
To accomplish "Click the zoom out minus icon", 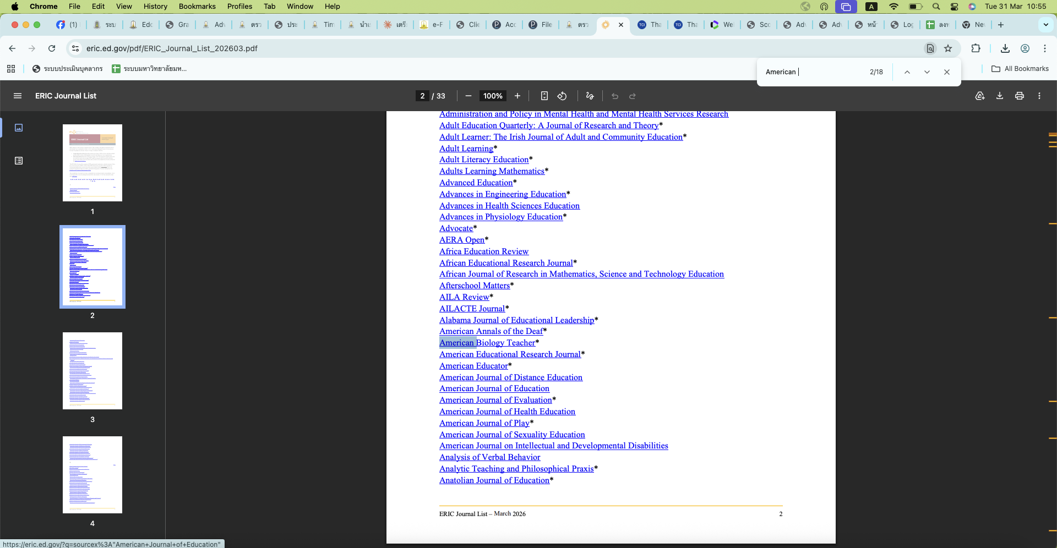I will click(x=468, y=96).
